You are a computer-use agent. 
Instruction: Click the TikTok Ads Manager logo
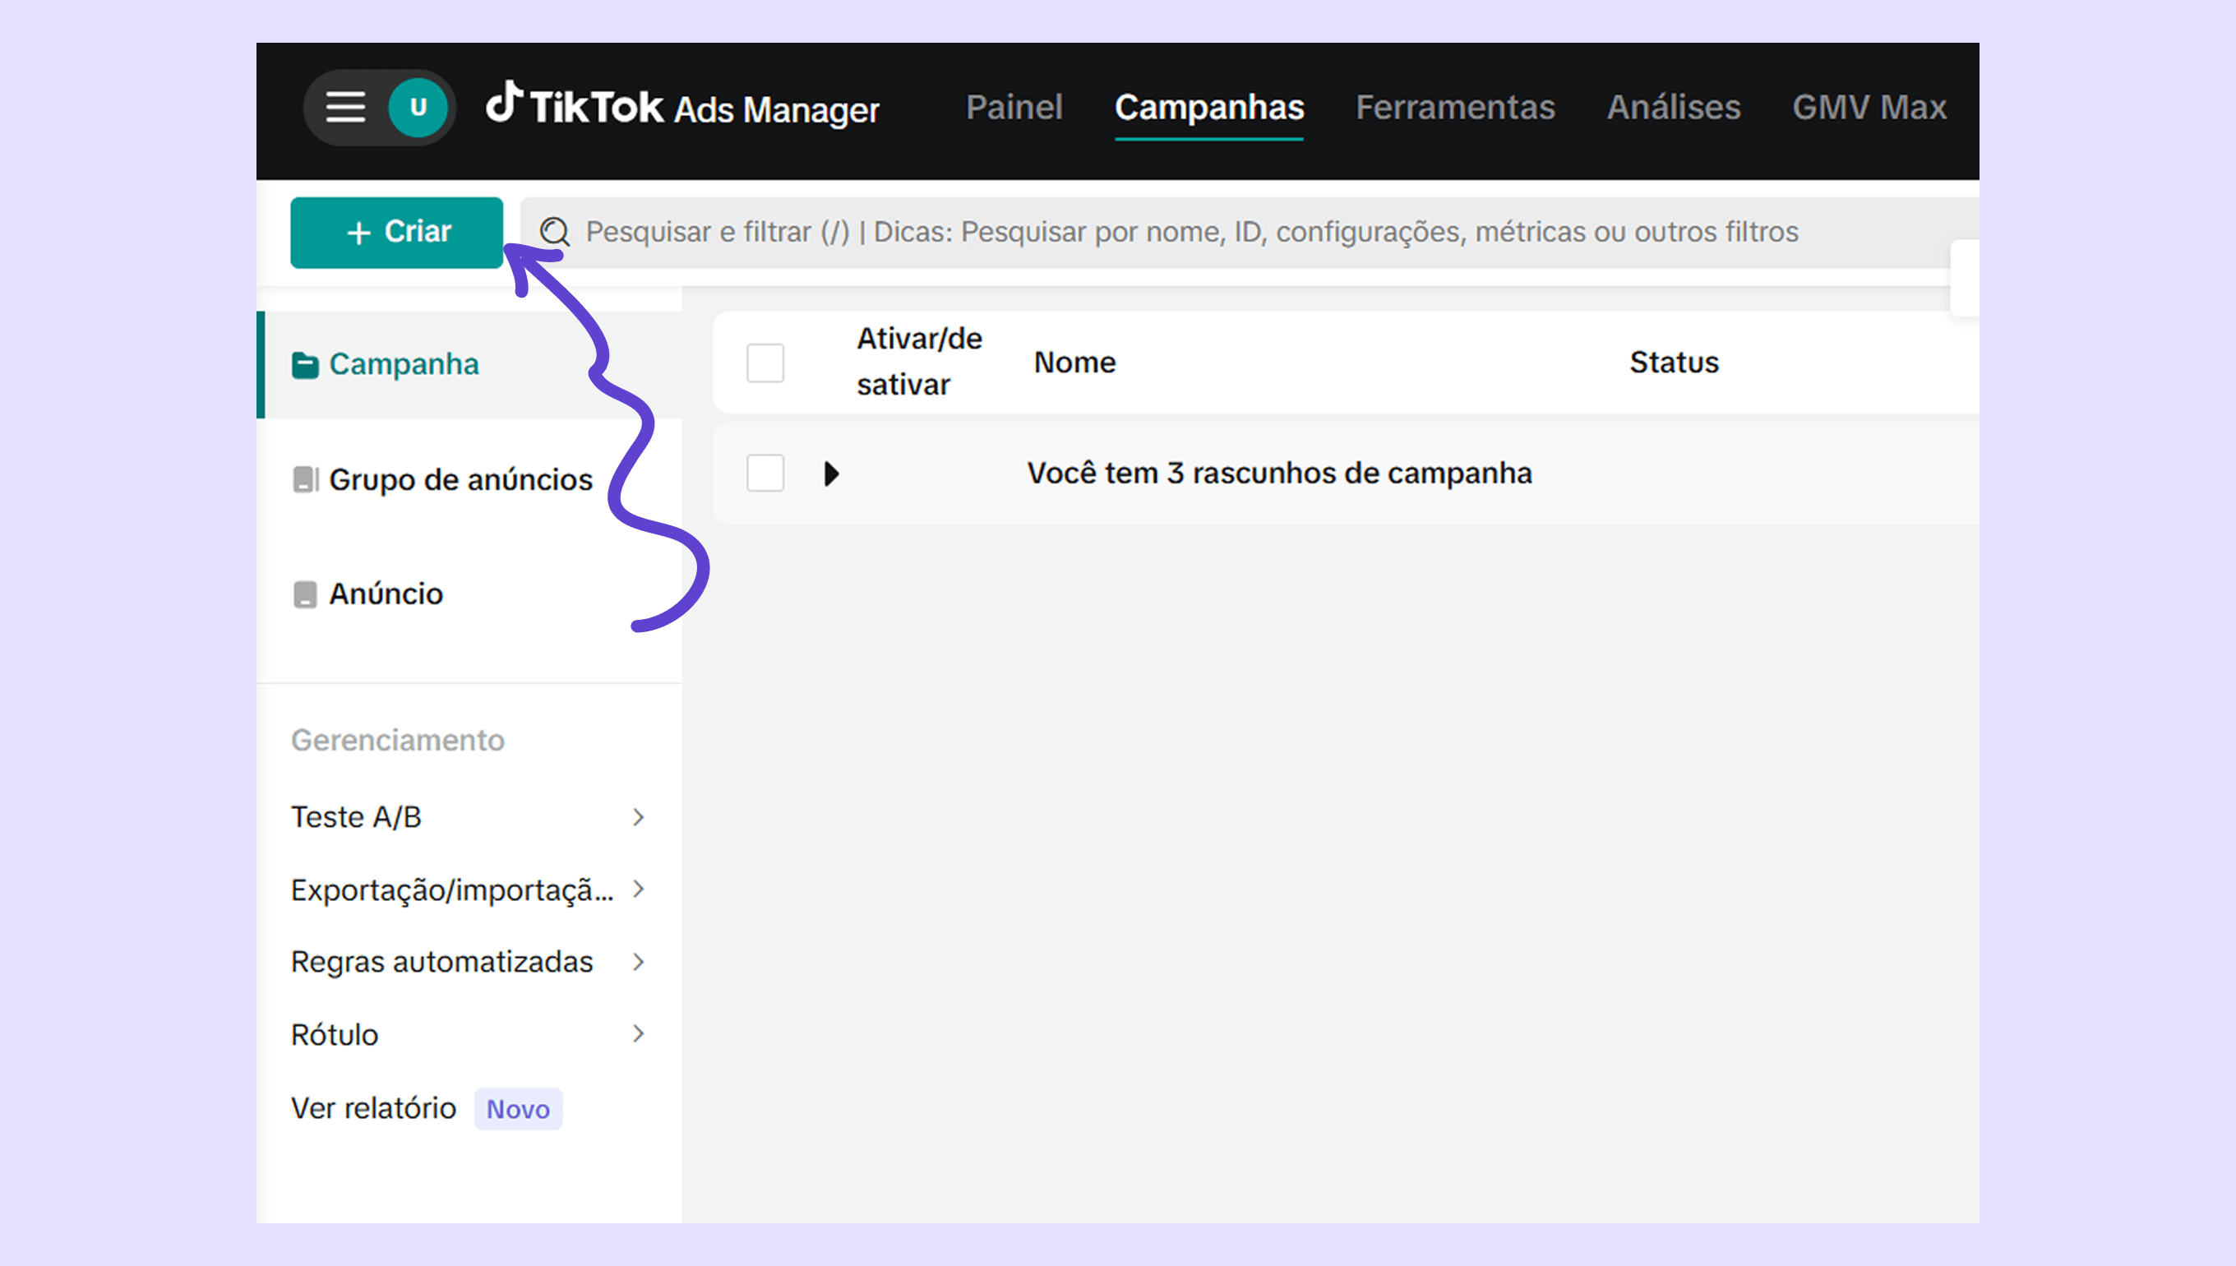pos(682,106)
